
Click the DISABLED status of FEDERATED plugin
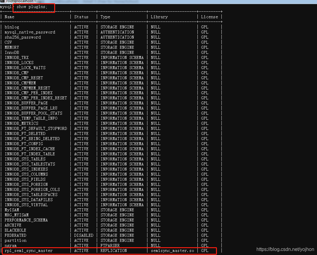click(84, 235)
